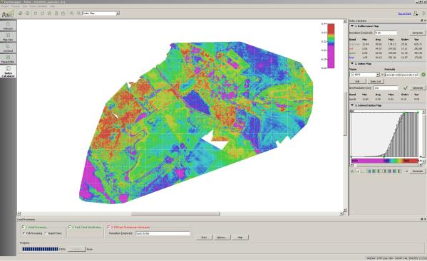Click the zoom in magnifier toolbar icon
Viewport: 427px width, 261px height.
pos(71,14)
